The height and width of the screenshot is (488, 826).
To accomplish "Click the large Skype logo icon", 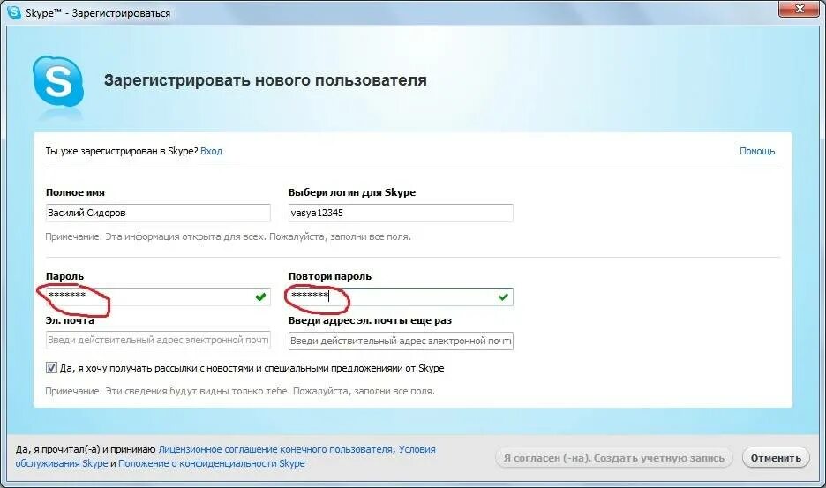I will coord(58,82).
